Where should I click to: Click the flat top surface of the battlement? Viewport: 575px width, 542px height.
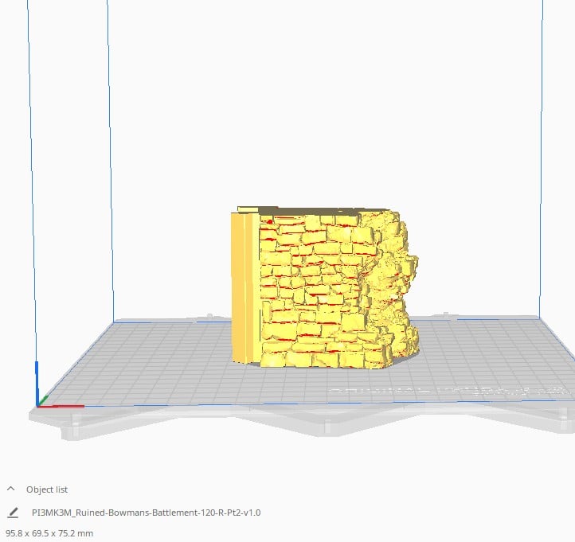coord(311,210)
